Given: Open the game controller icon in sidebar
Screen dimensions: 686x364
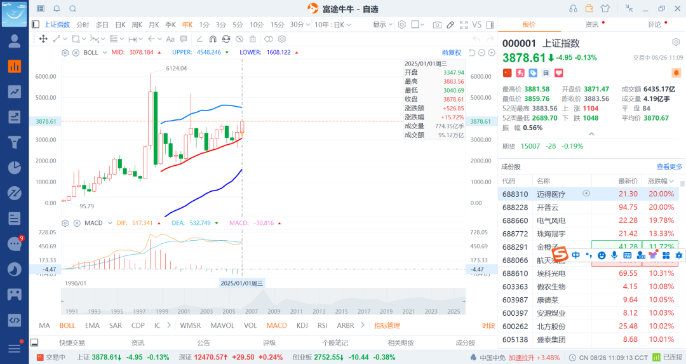Looking at the screenshot, I should [x=15, y=294].
